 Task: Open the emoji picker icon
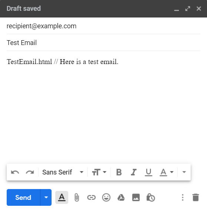pyautogui.click(x=106, y=197)
